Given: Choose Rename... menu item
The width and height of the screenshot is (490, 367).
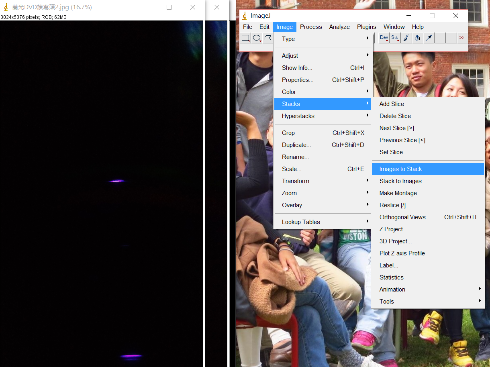Looking at the screenshot, I should coord(323,157).
